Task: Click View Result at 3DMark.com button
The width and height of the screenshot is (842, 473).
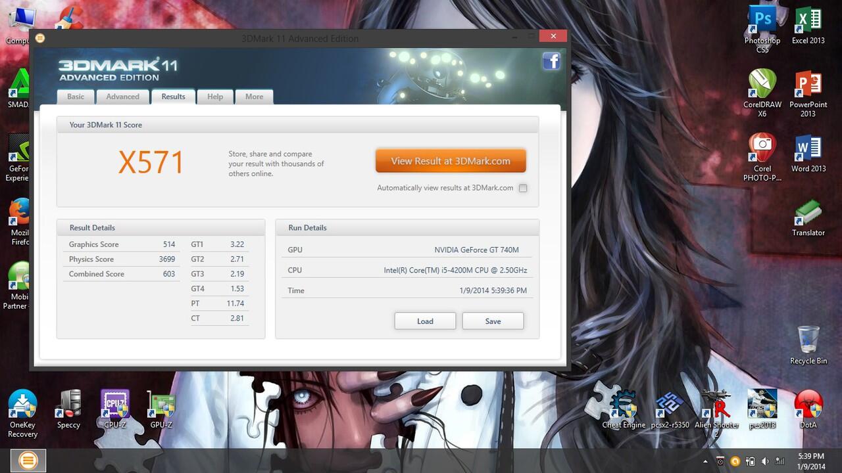Action: coord(451,161)
